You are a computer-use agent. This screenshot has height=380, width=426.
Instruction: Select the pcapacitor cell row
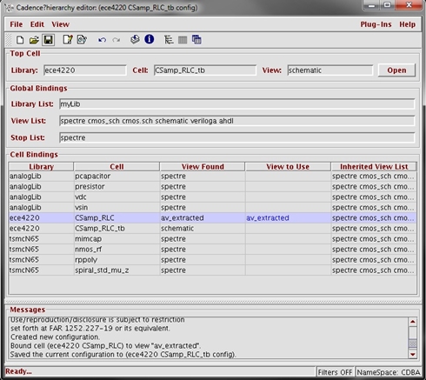pos(212,177)
